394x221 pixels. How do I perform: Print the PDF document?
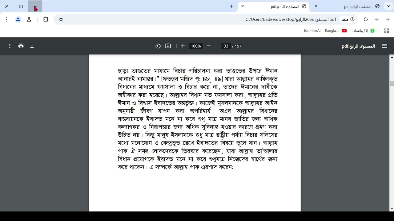click(21, 46)
